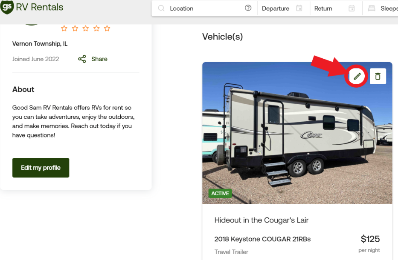Click the green ACTIVE status badge
Viewport: 398px width, 260px height.
(x=220, y=193)
